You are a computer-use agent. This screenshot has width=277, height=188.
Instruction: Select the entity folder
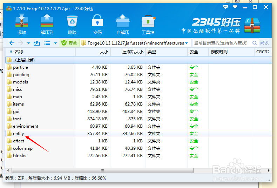(138, 134)
